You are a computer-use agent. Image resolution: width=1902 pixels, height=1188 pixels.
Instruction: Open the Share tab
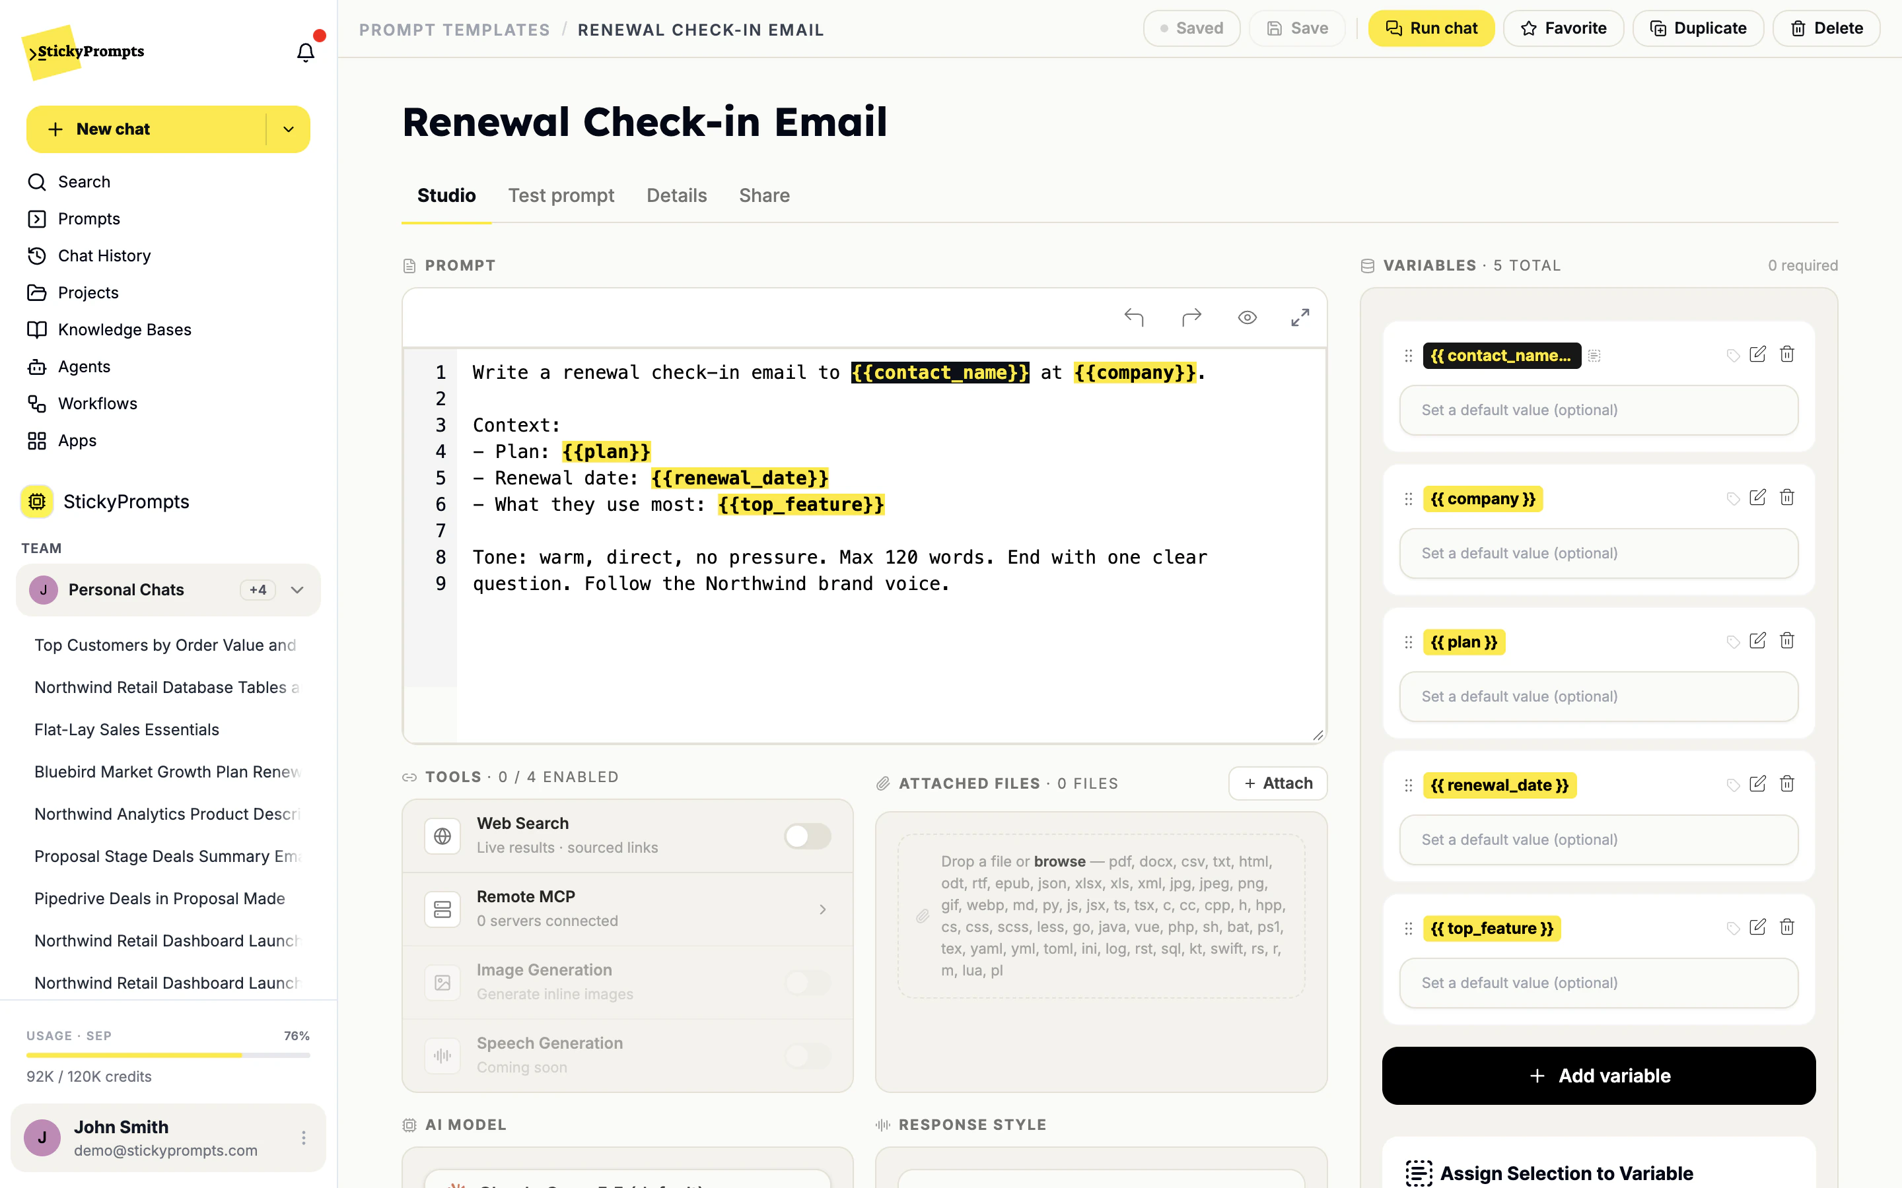point(764,195)
